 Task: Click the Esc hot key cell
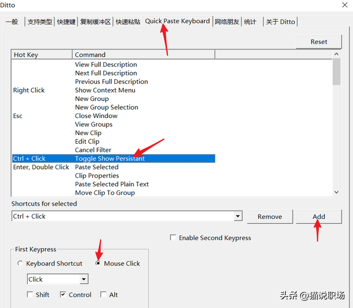(x=18, y=116)
